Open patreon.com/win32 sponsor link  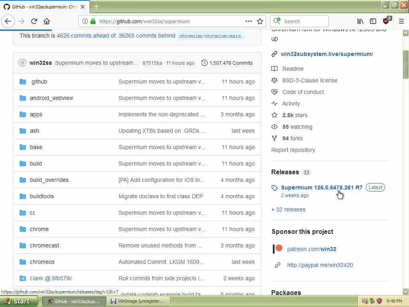tap(312, 249)
